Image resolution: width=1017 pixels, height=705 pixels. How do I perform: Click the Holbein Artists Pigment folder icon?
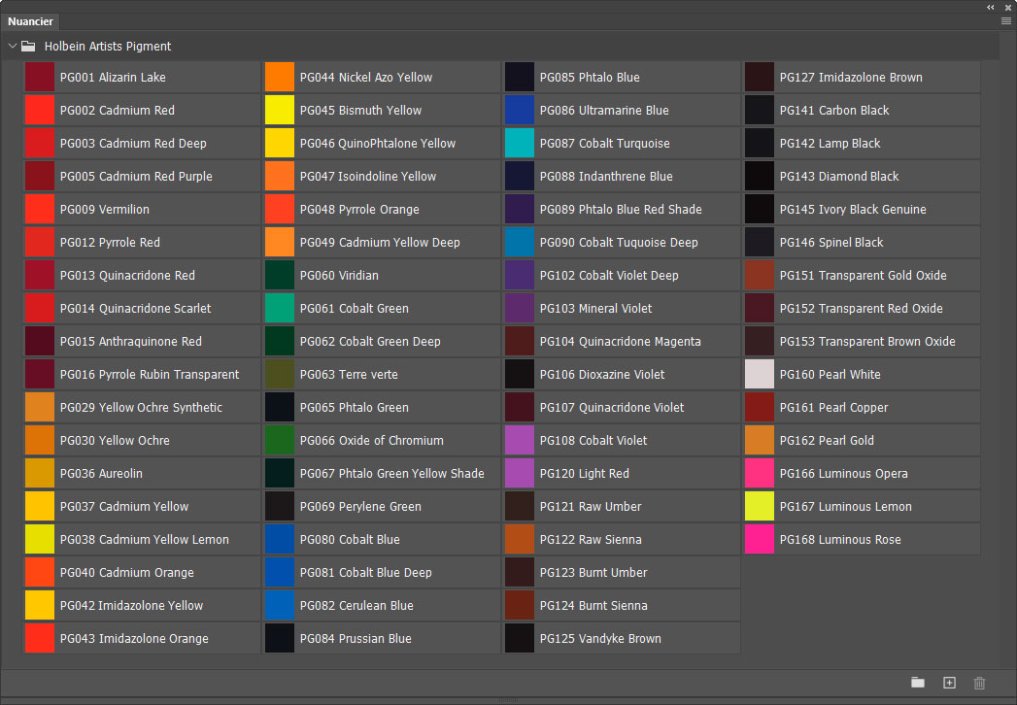click(x=28, y=46)
